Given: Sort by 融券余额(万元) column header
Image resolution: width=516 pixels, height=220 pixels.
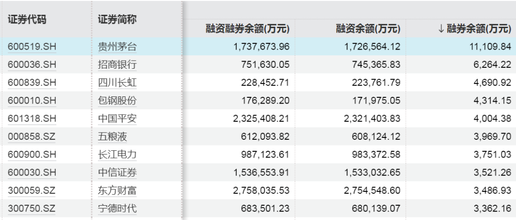Looking at the screenshot, I should click(474, 29).
